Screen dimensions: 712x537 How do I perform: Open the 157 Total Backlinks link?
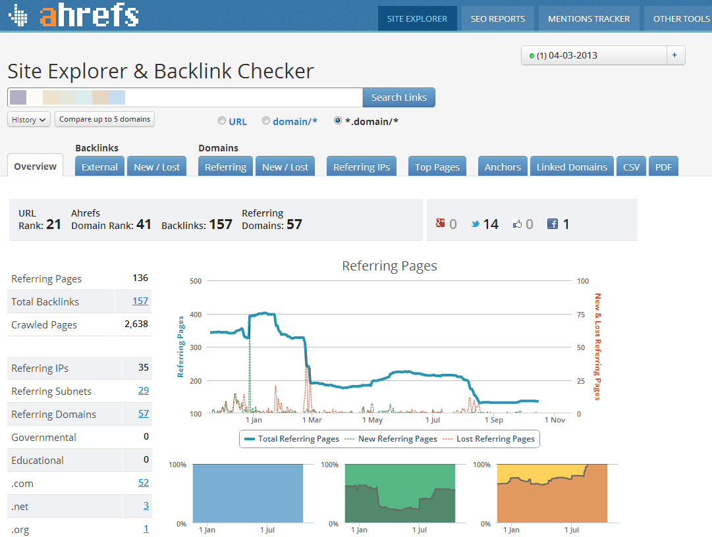140,301
